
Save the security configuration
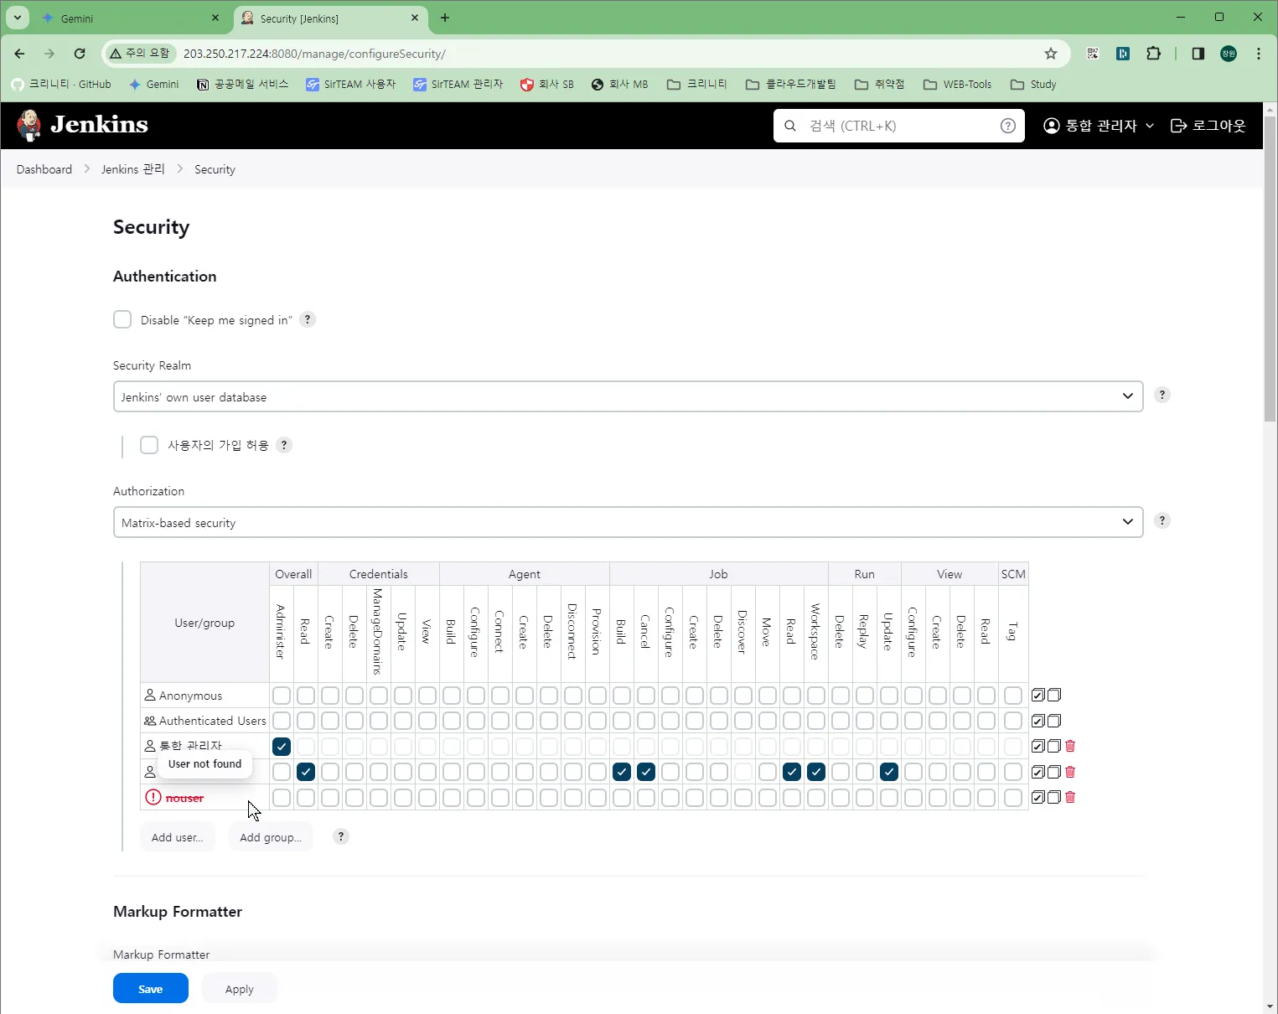(151, 989)
